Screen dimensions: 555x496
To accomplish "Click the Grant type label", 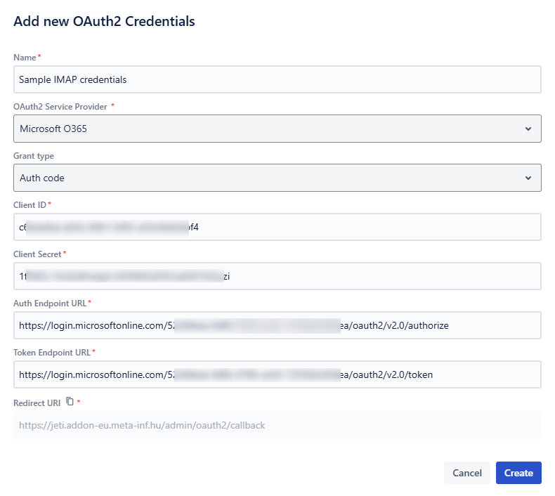I will 34,156.
